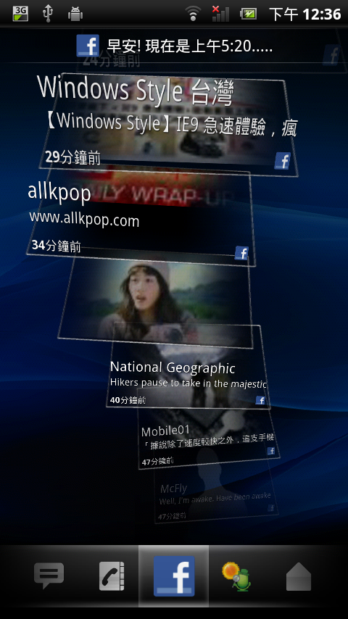Select the 40分鐘前 timestamp on National Geographic
The height and width of the screenshot is (619, 348).
(x=128, y=400)
